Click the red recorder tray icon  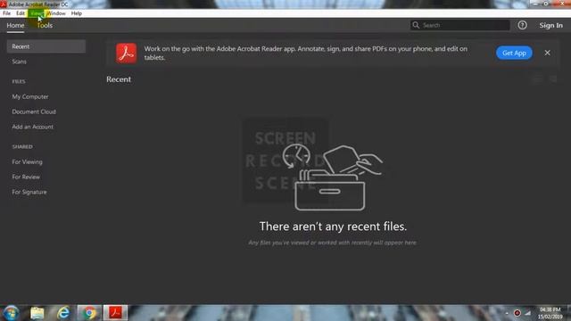(517, 313)
